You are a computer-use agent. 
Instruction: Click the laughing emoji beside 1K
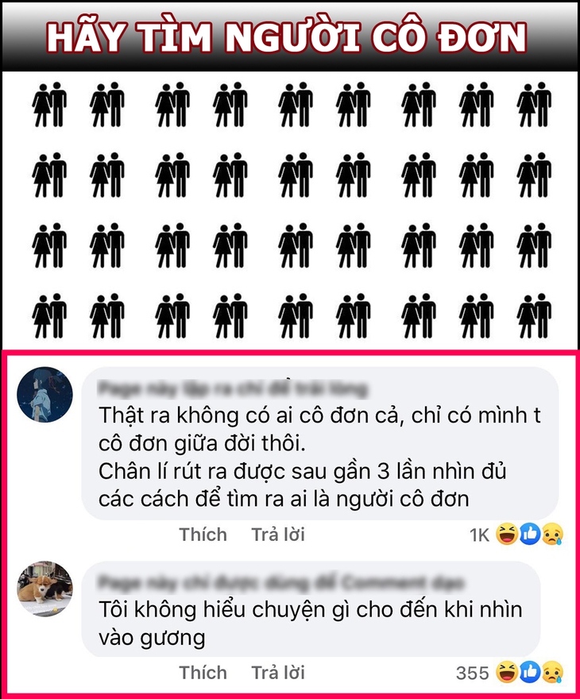507,534
